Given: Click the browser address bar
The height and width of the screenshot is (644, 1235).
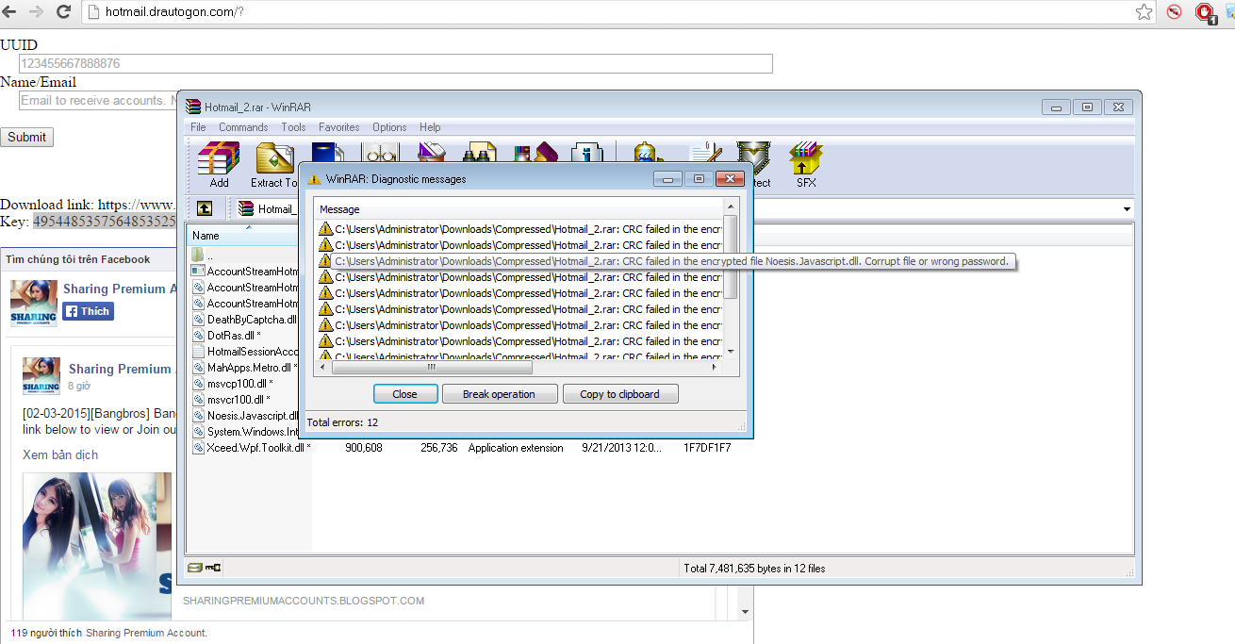Looking at the screenshot, I should coord(613,12).
